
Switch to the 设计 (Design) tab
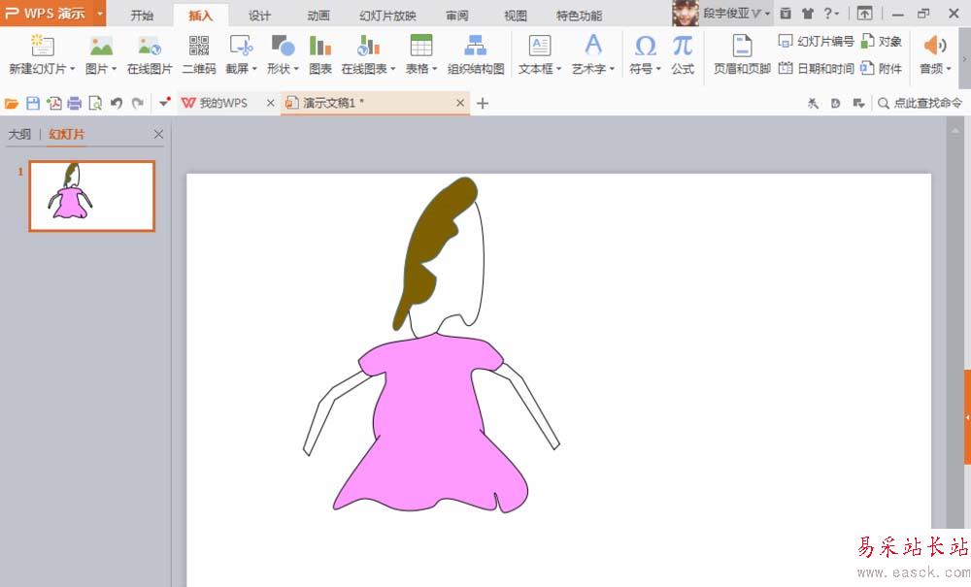click(259, 16)
